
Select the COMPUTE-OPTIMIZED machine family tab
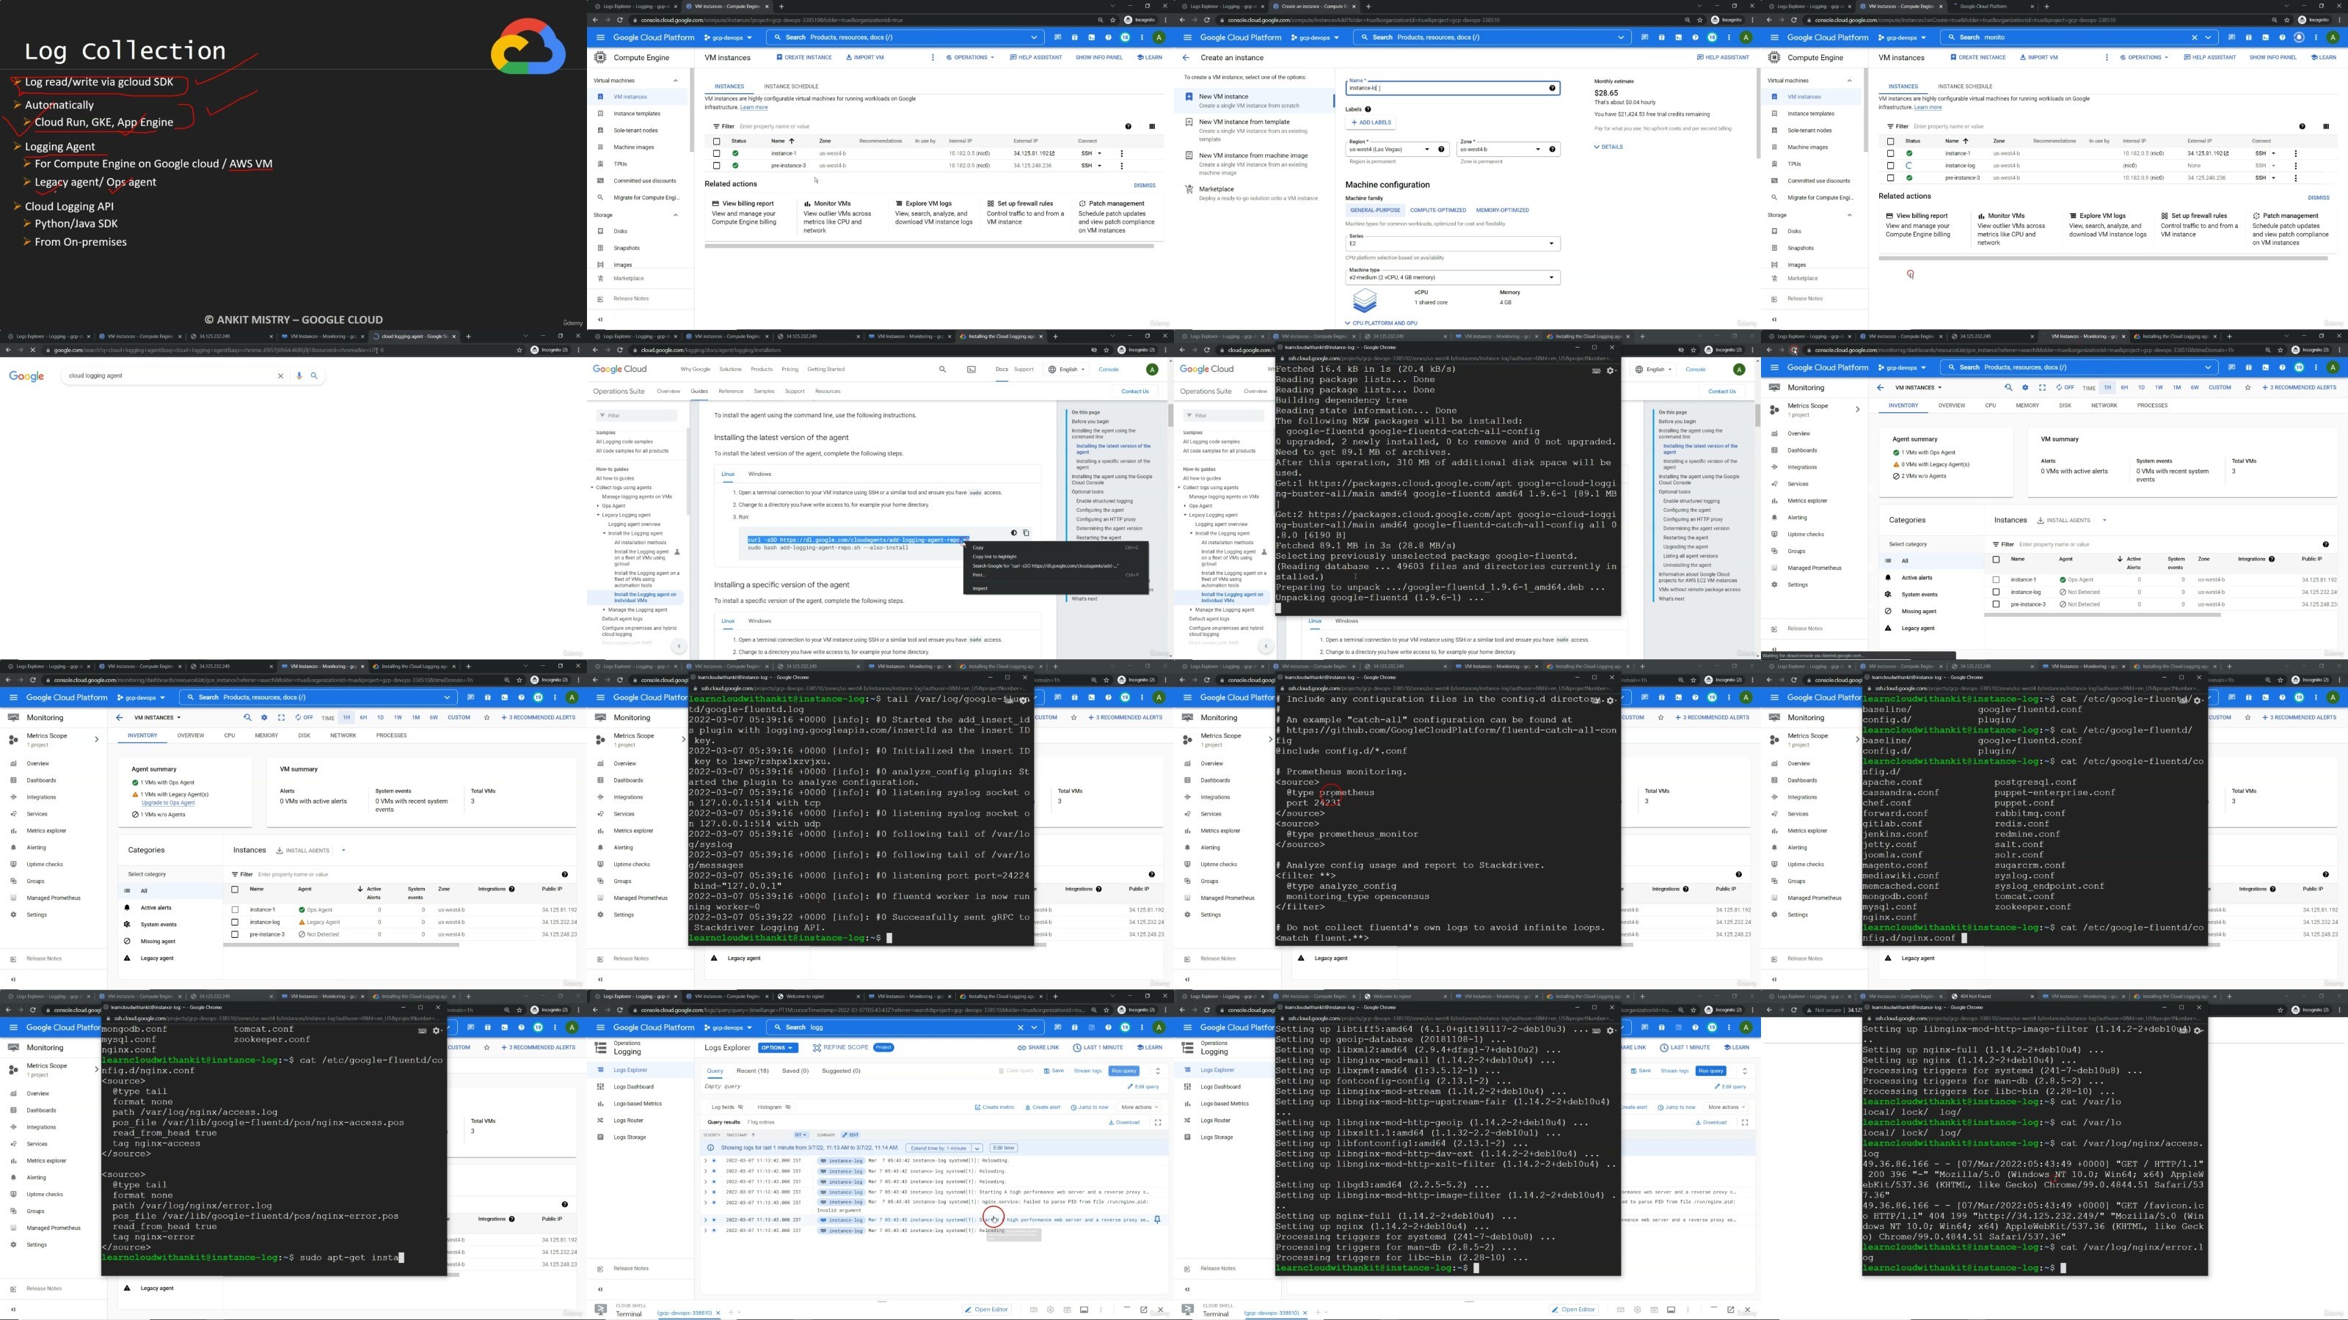(x=1438, y=210)
